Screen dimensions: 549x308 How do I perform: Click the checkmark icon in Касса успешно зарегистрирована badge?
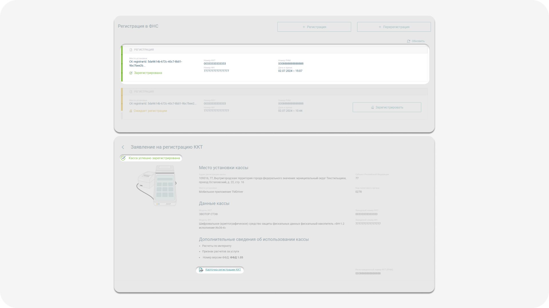[x=123, y=158]
